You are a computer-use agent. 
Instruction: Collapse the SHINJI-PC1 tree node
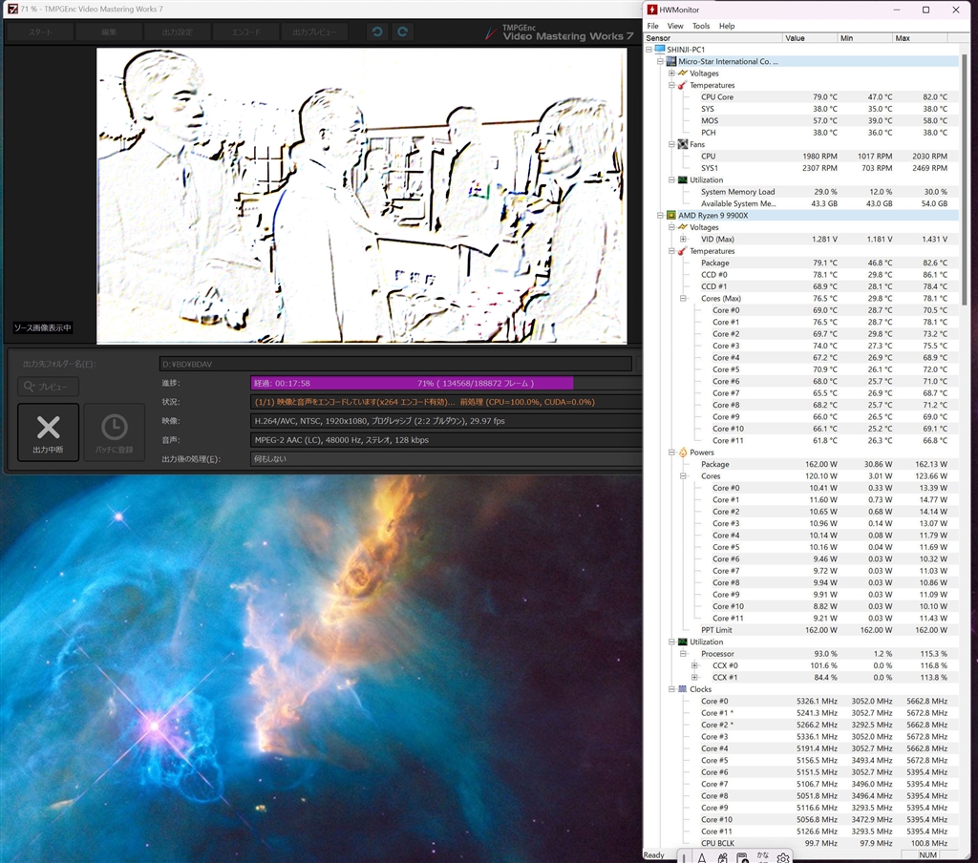[x=648, y=50]
